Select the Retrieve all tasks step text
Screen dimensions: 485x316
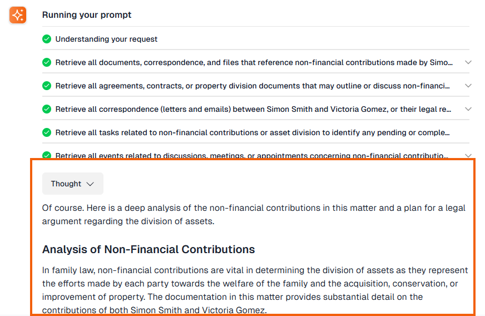[x=253, y=133]
